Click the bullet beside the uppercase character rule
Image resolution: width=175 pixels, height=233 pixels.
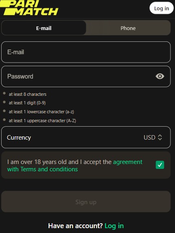[4, 120]
